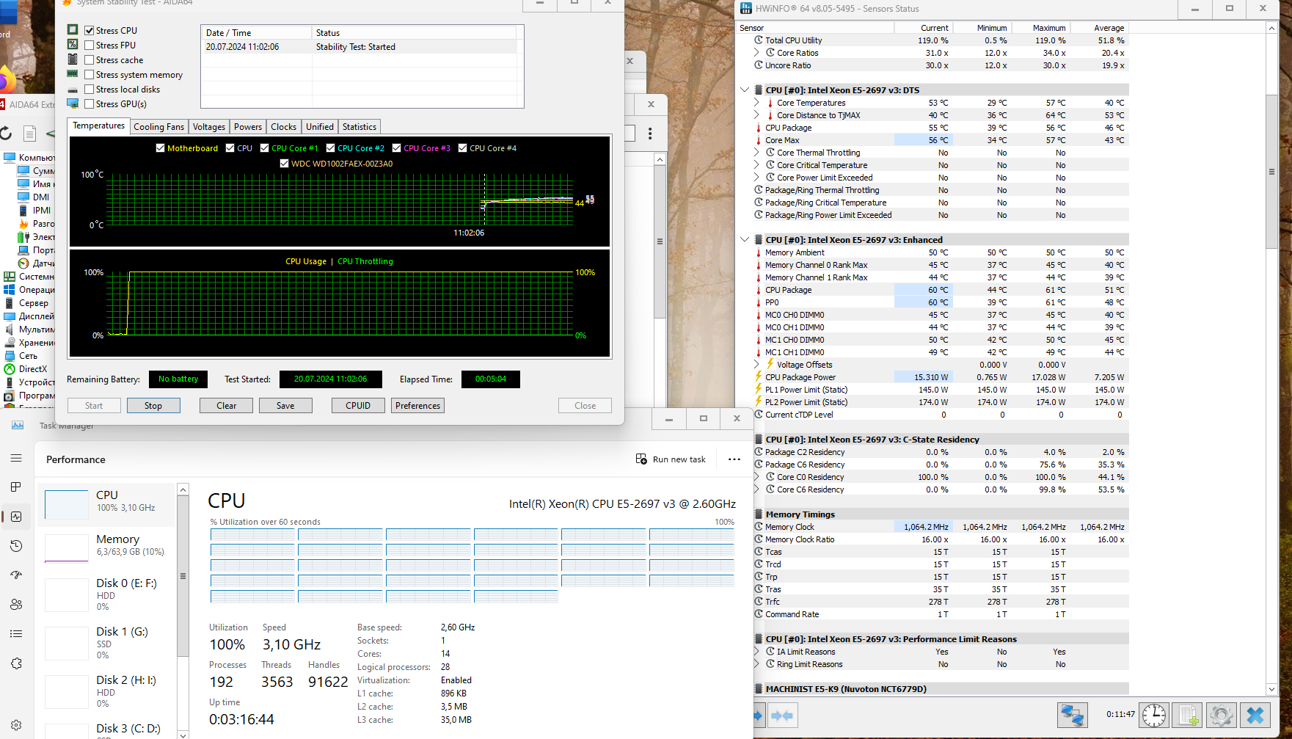This screenshot has width=1292, height=739.
Task: Collapse CPU [#0] Enhanced sensor group
Action: [x=745, y=240]
